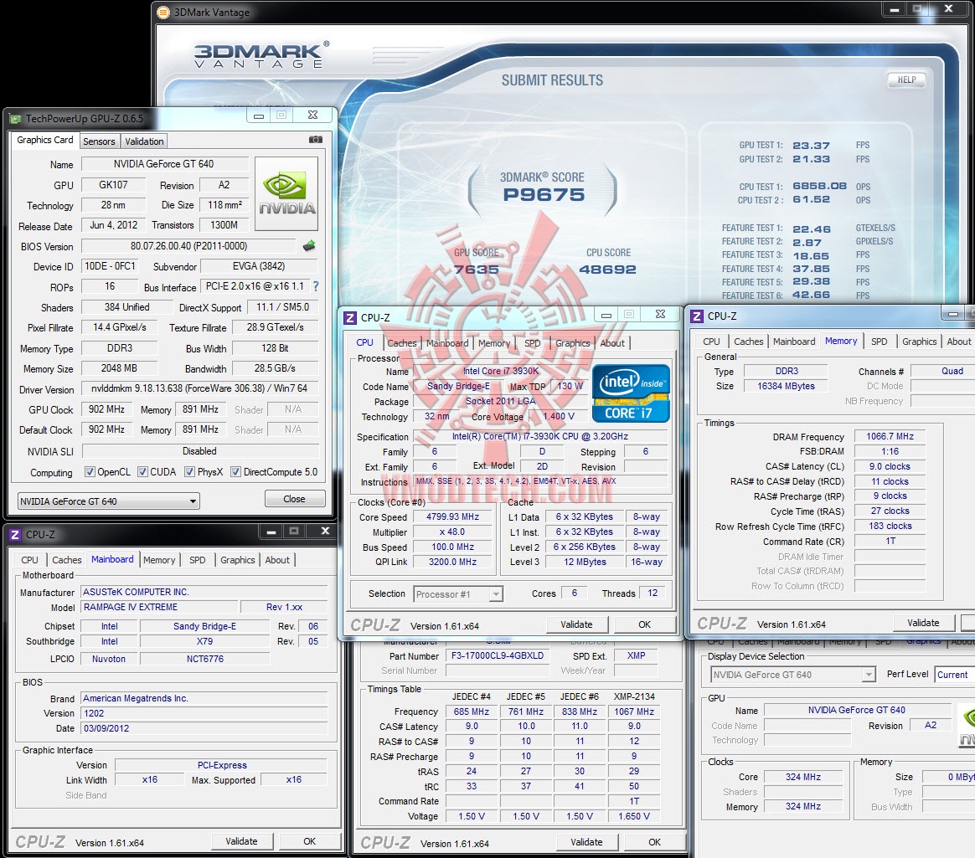Click the CPU score 48692
The image size is (975, 858).
pos(607,270)
